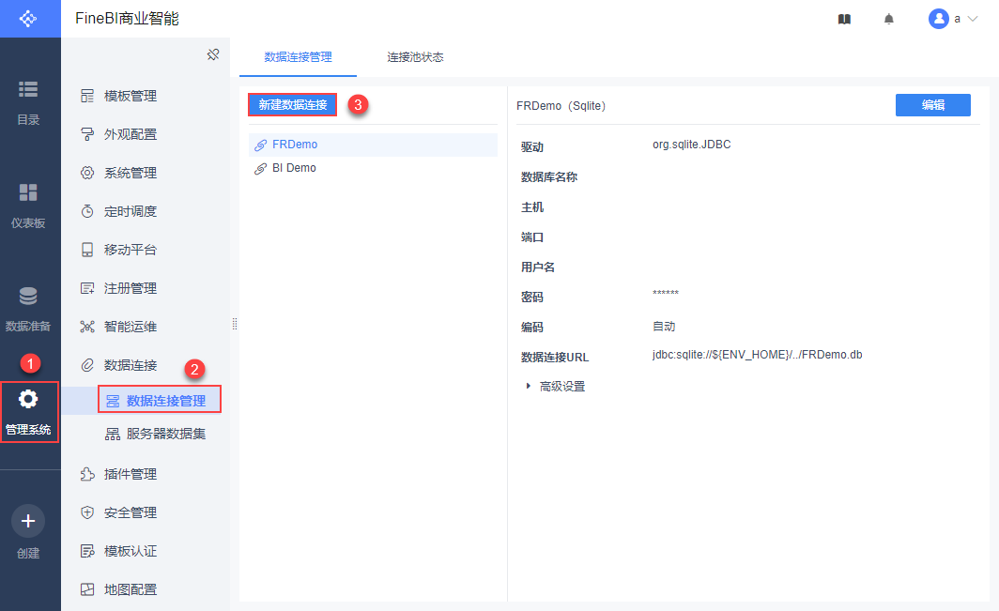999x611 pixels.
Task: Click the 移动平台 tablet icon
Action: (x=87, y=250)
